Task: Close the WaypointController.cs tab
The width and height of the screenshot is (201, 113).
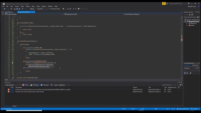Action: pos(34,12)
